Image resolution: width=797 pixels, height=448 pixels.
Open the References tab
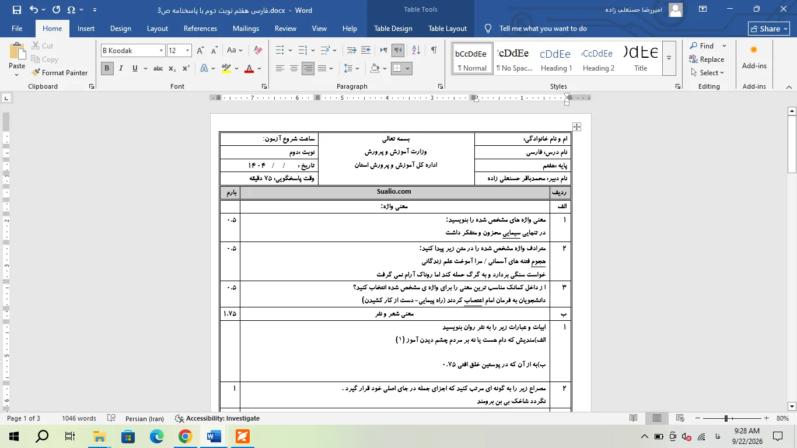[200, 29]
